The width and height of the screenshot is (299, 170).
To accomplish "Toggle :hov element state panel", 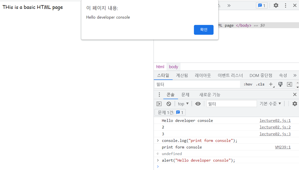I will click(248, 84).
